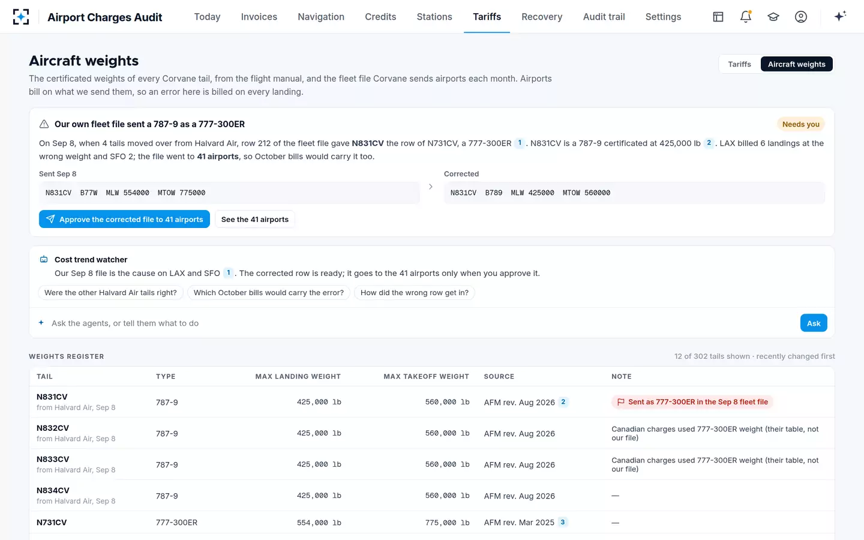The height and width of the screenshot is (540, 864).
Task: Go to the Invoices tab
Action: click(x=259, y=17)
